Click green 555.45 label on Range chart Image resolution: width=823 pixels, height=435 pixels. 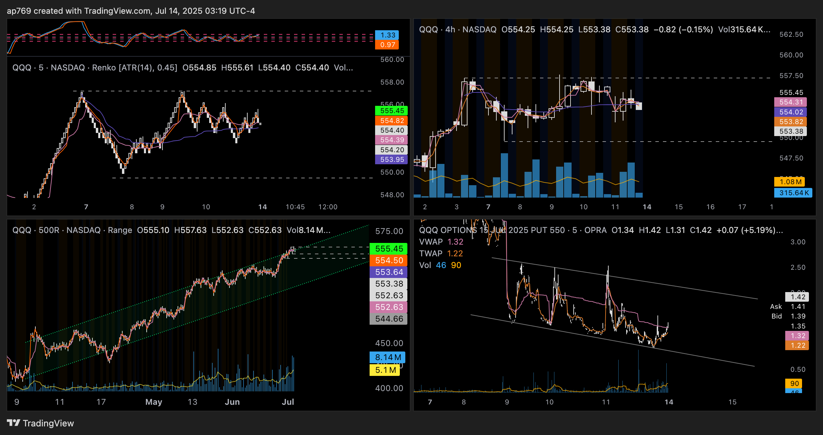click(x=389, y=249)
